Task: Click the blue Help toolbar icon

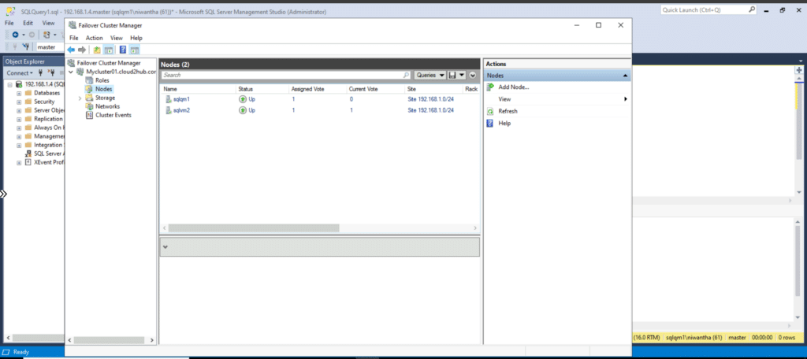Action: 123,50
